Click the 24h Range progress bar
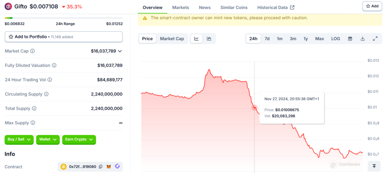 [64, 18]
